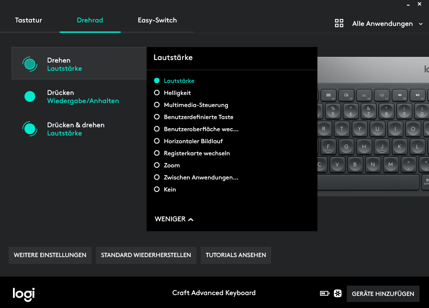Click the Drehen crown rotate icon
429x308 pixels.
tap(30, 64)
